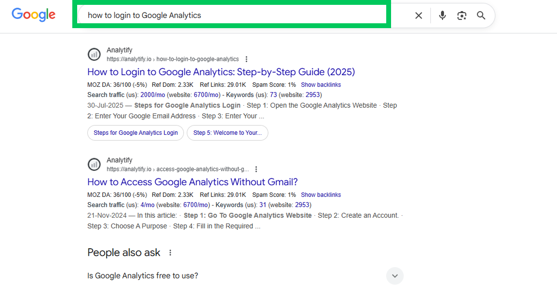Screen dimensions: 557x288
Task: Open the three-dot menu on the first result
Action: click(246, 59)
